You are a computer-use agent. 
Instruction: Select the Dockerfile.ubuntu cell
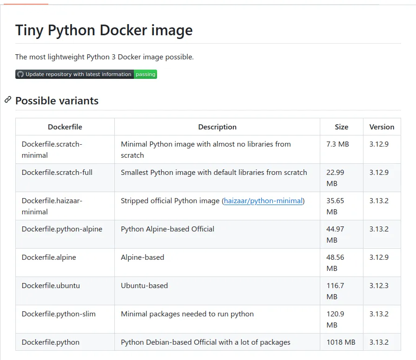(51, 286)
